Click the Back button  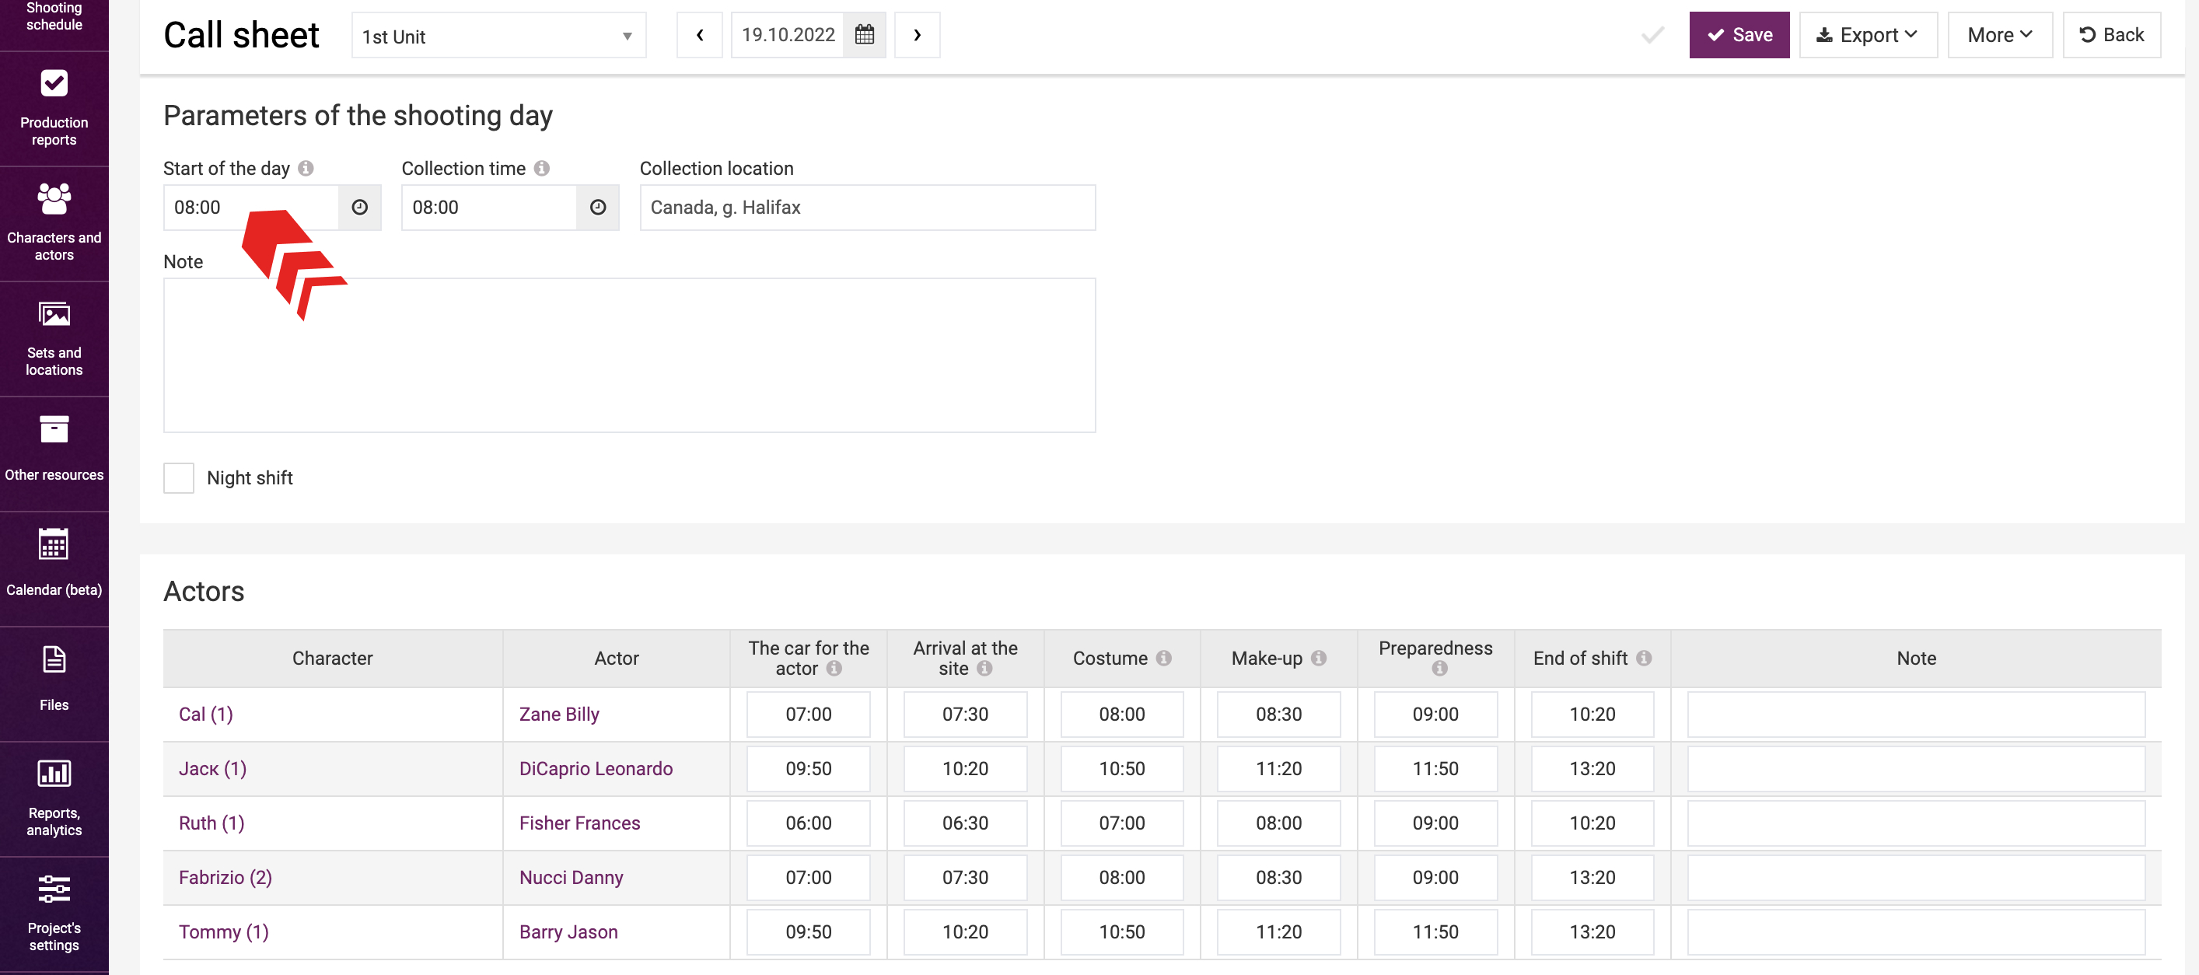[x=2111, y=35]
